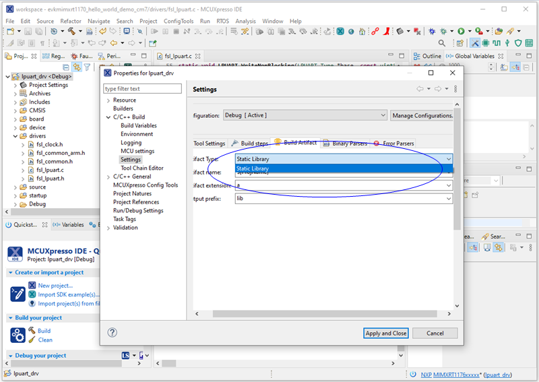This screenshot has width=539, height=382.
Task: Click the Apply and Close button
Action: pyautogui.click(x=385, y=333)
